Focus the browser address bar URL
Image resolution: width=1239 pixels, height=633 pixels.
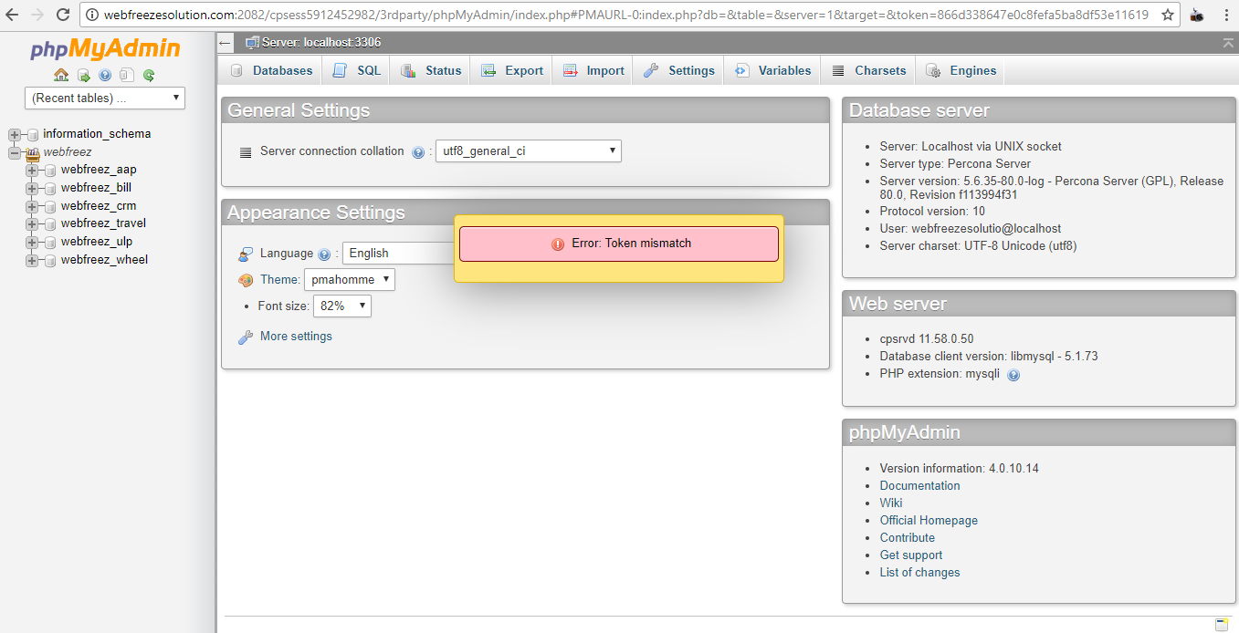coord(628,15)
